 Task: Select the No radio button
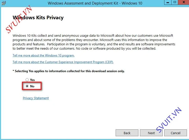tap(27, 86)
